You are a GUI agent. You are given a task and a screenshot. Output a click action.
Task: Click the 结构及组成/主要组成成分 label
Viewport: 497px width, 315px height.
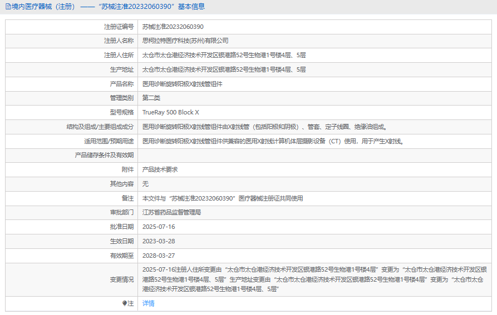pyautogui.click(x=100, y=127)
